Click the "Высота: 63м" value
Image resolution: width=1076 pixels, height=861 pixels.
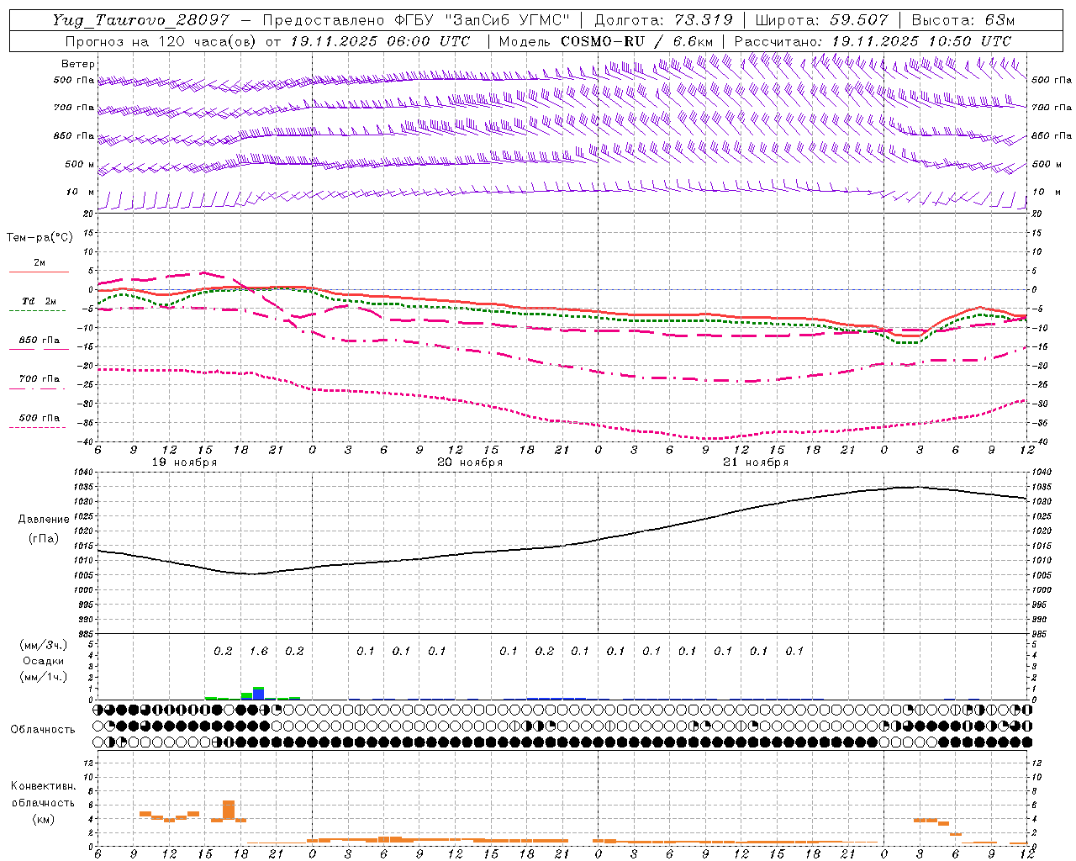point(963,20)
